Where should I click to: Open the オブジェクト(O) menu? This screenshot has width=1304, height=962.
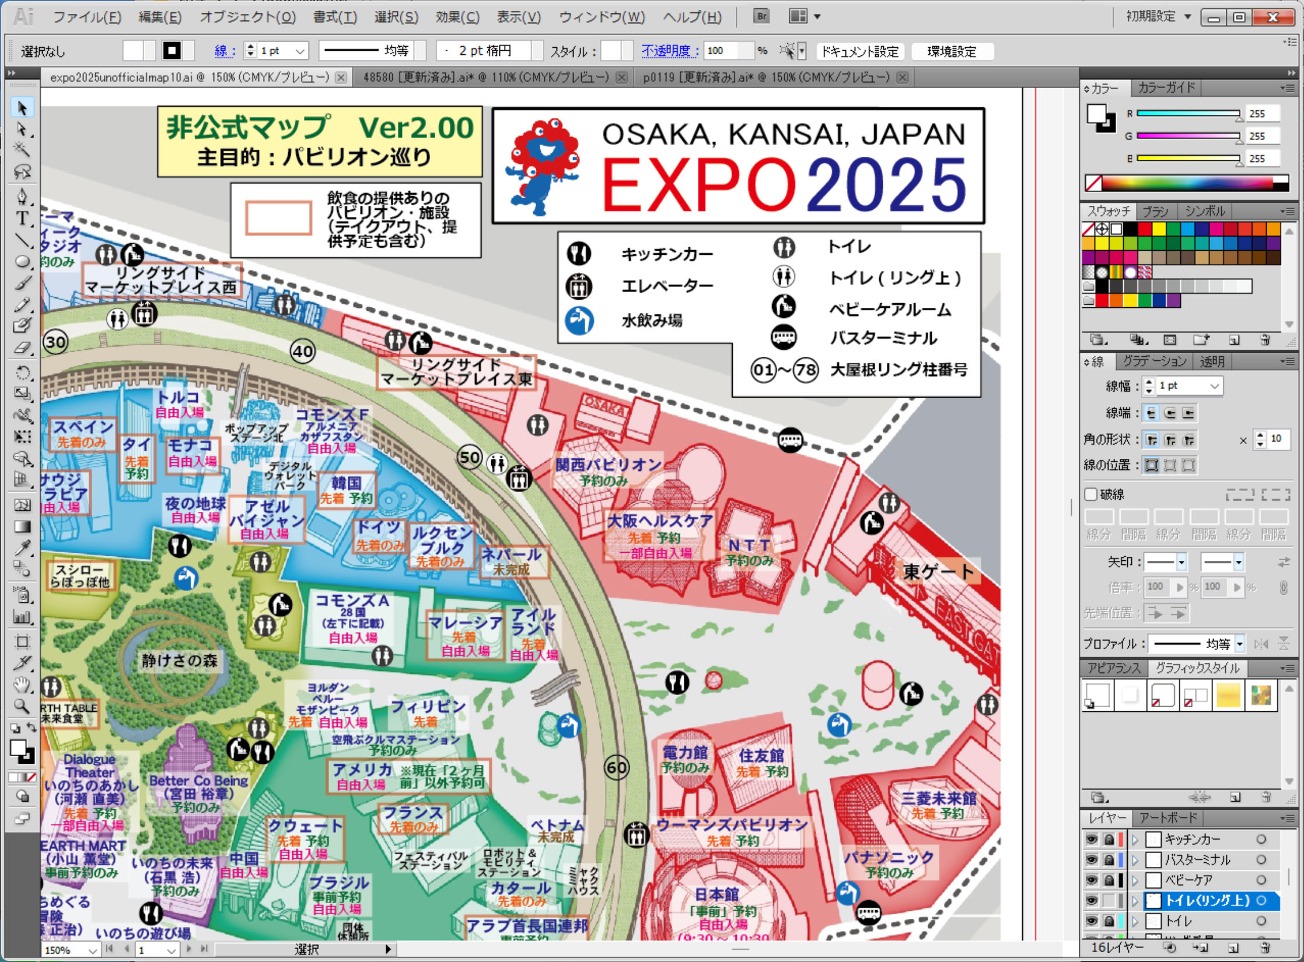[247, 17]
